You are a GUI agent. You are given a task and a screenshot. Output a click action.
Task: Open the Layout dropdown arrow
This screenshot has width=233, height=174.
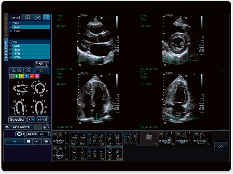click(x=38, y=17)
